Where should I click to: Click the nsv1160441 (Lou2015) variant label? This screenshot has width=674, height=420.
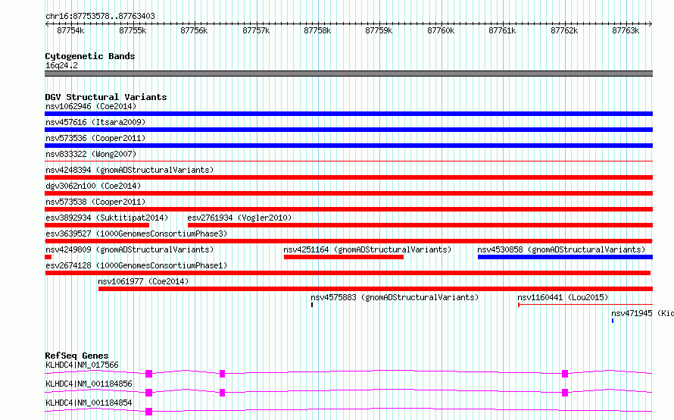(x=563, y=297)
